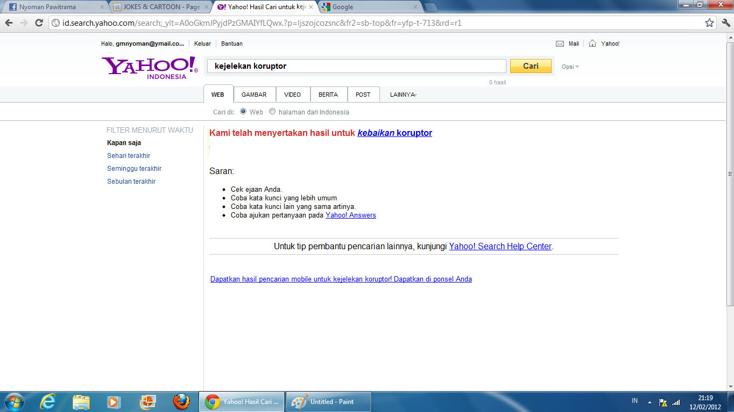734x412 pixels.
Task: Select the GAMBAR search tab
Action: click(x=254, y=95)
